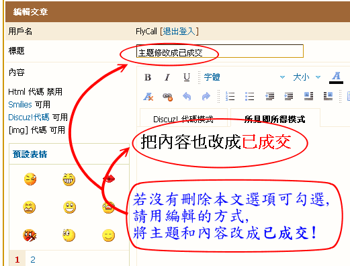Viewport: 350px width, 266px height.
Task: Click into the 標題 title input field
Action: (x=220, y=51)
